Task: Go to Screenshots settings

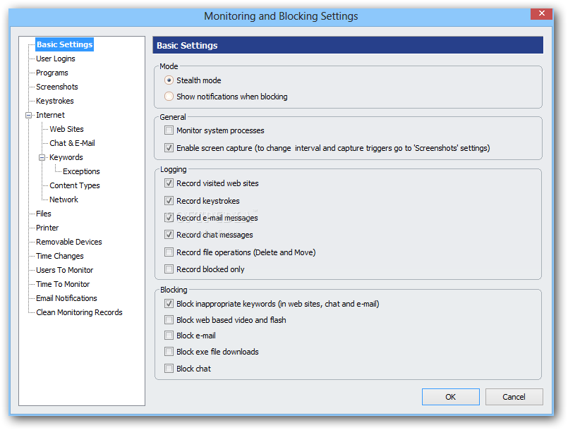Action: click(x=57, y=87)
